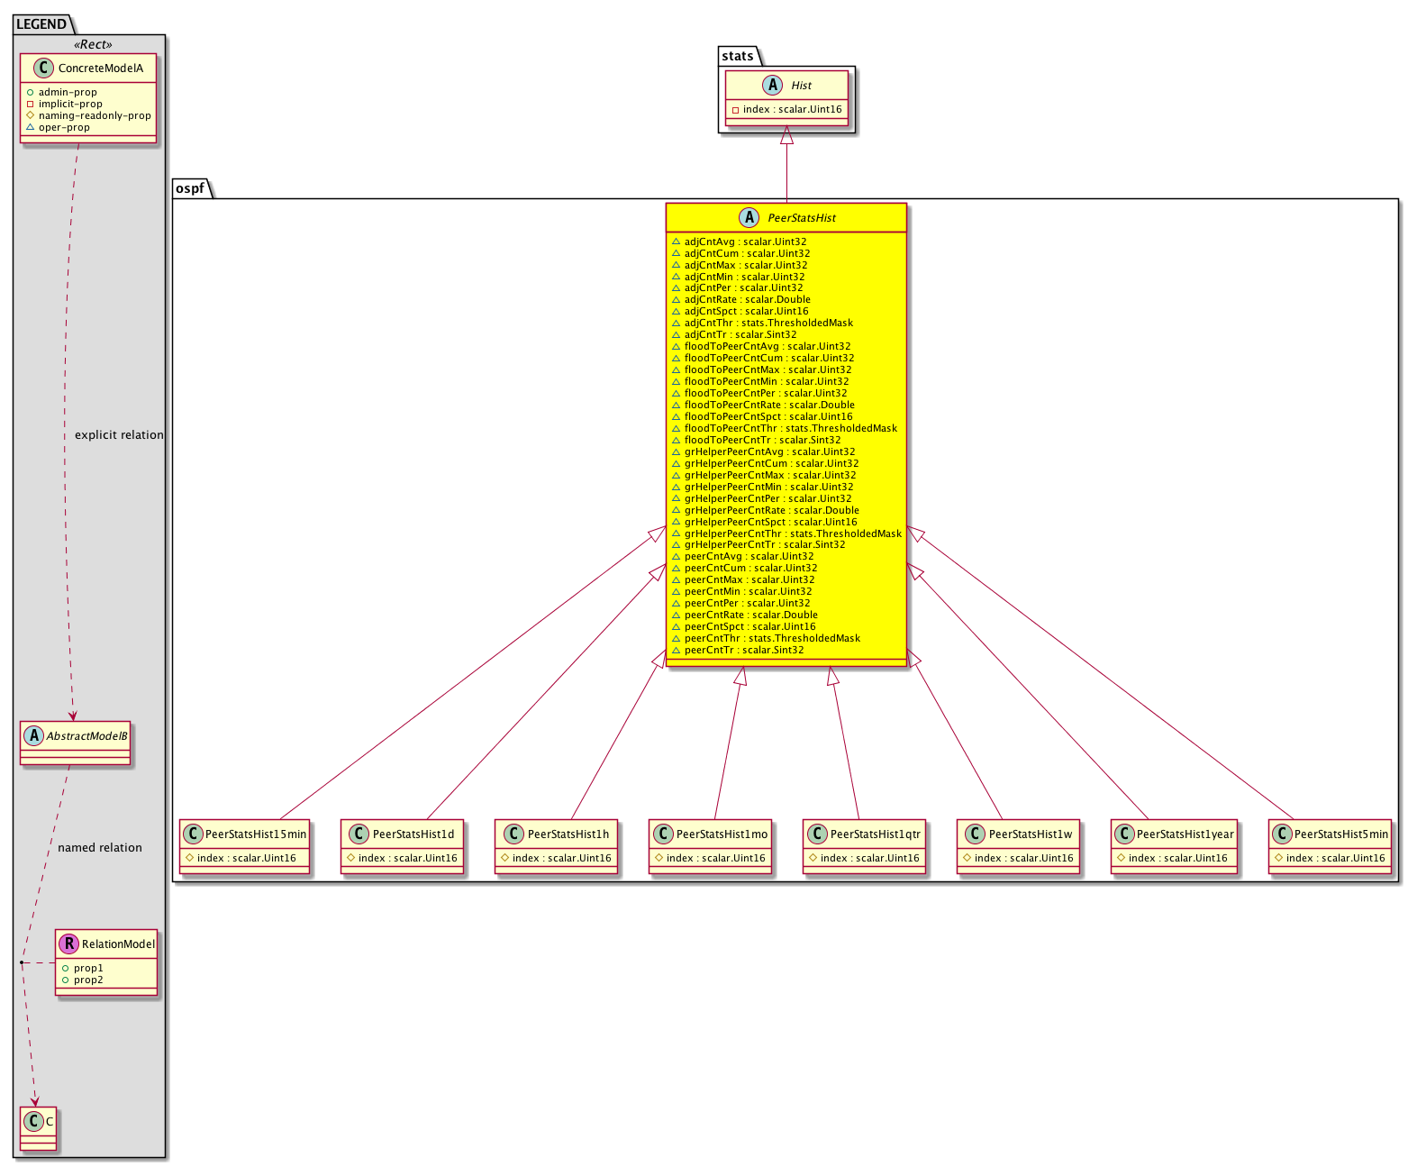The height and width of the screenshot is (1167, 1417).
Task: Click the abstract "A" icon of PeerStatsHist
Action: point(749,217)
